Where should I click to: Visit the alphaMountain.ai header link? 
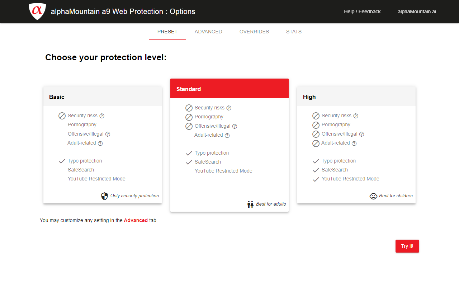point(417,11)
